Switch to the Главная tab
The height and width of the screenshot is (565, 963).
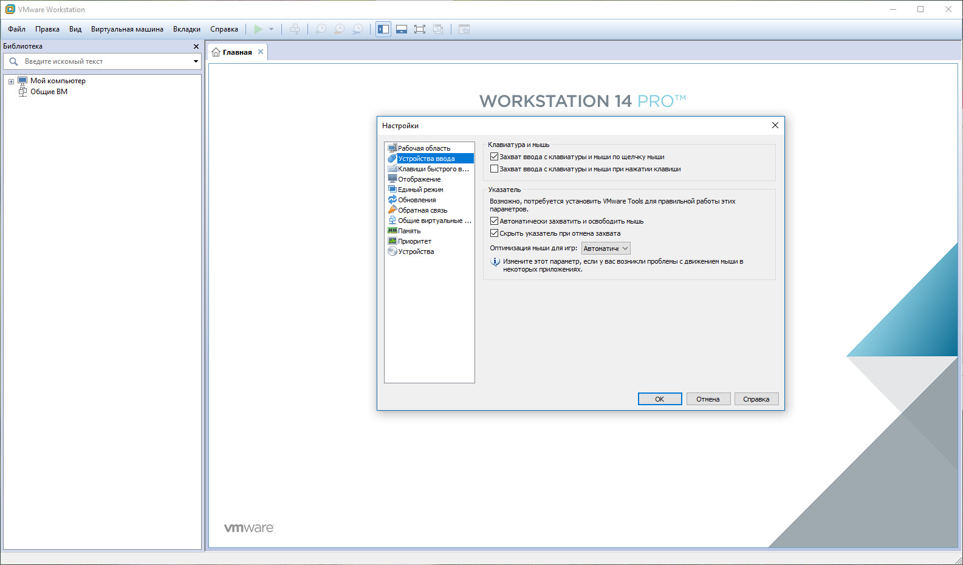pyautogui.click(x=237, y=52)
